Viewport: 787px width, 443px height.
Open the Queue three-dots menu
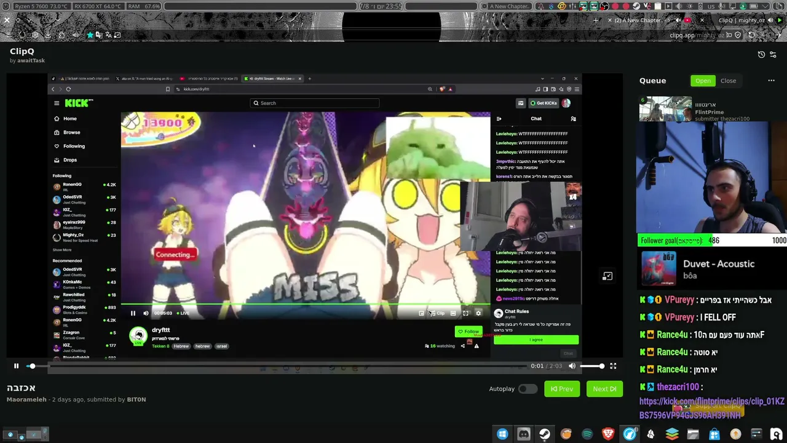click(x=771, y=81)
